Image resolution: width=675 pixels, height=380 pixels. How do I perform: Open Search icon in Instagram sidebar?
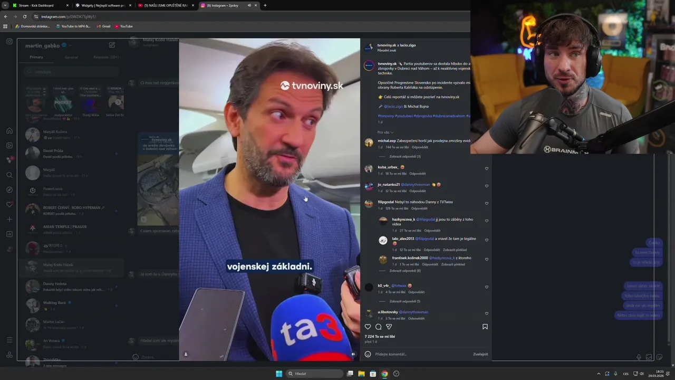click(x=9, y=175)
